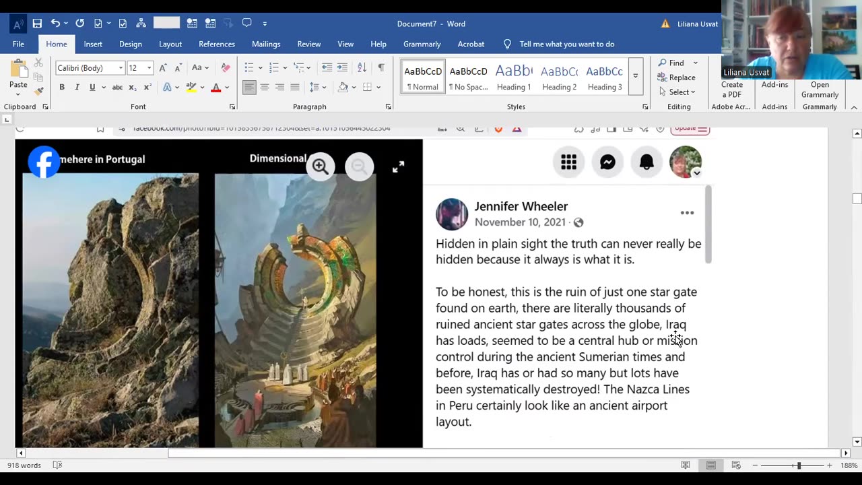Image resolution: width=862 pixels, height=485 pixels.
Task: Click the zoom-in magnifier on the photo
Action: pos(321,166)
